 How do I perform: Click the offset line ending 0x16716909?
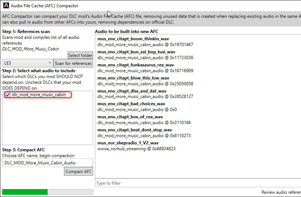coord(145,71)
